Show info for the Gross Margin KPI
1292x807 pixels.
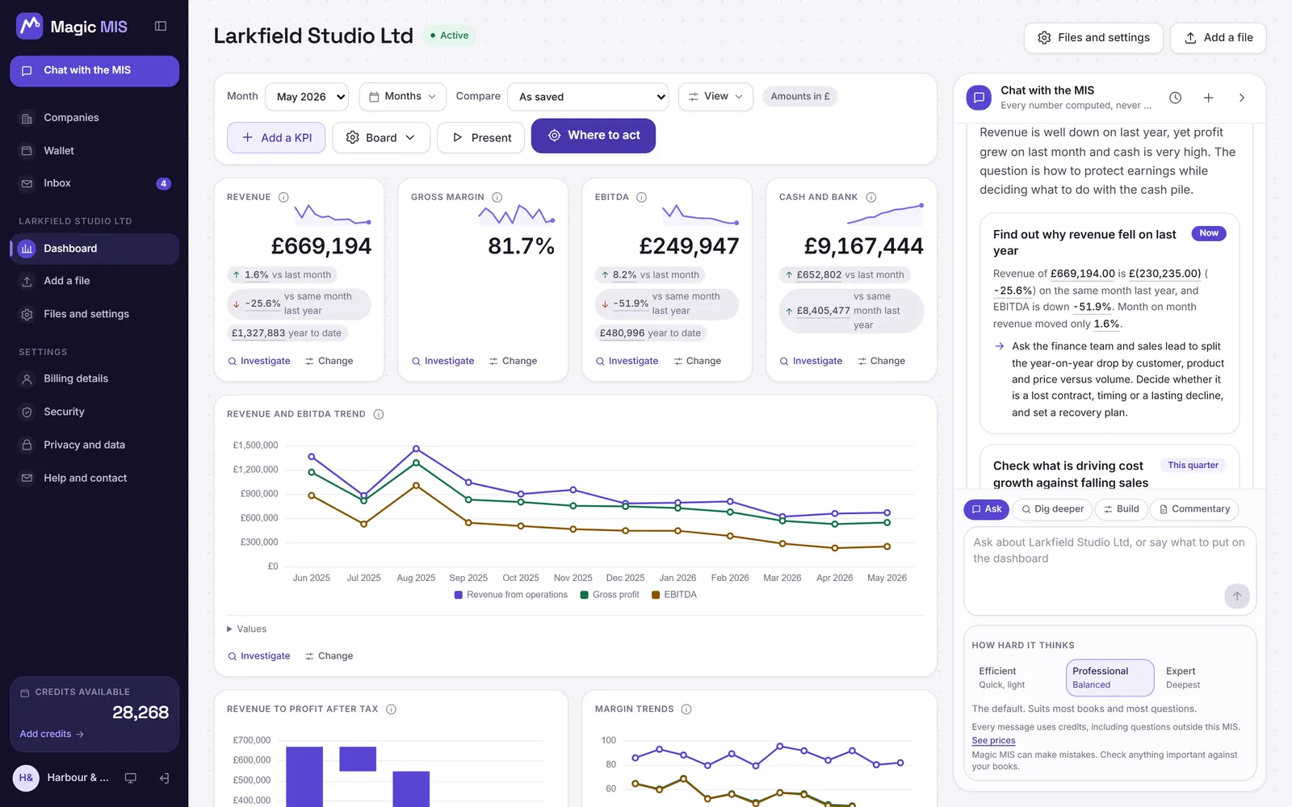[x=497, y=197]
